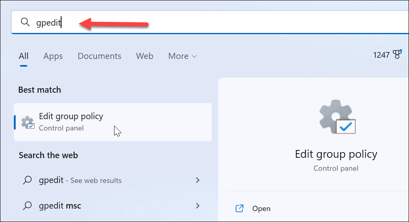Screen dimensions: 409x222
Task: Expand the More filter dropdown
Action: coord(182,56)
